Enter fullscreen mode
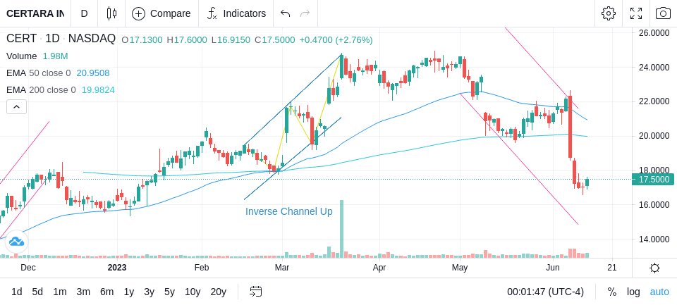677x305 pixels. coord(636,13)
